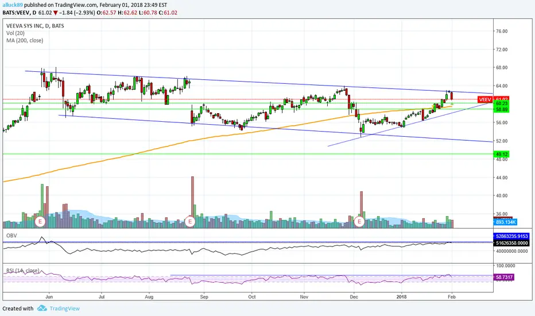Viewport: 535px width, 316px height.
Task: Select the RSI (14, close) pane label
Action: pos(22,271)
